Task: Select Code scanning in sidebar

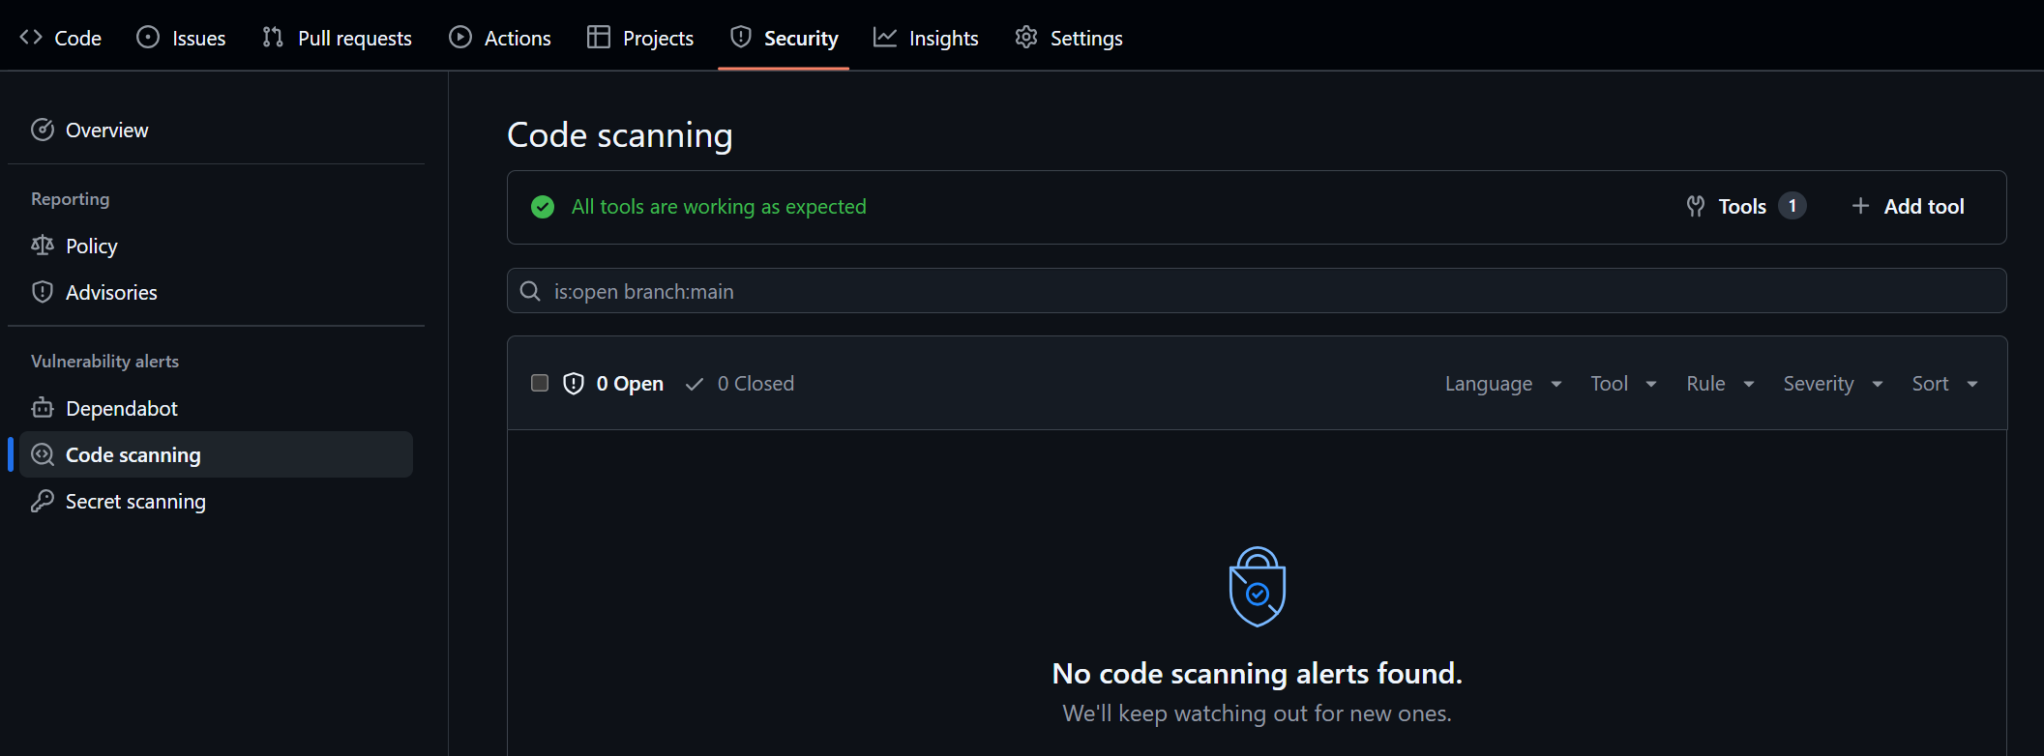Action: (x=216, y=454)
